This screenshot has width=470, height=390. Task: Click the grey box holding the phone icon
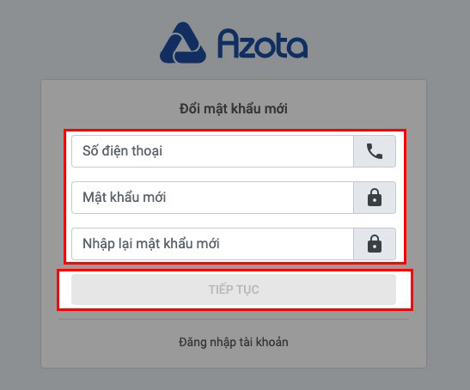coord(375,151)
